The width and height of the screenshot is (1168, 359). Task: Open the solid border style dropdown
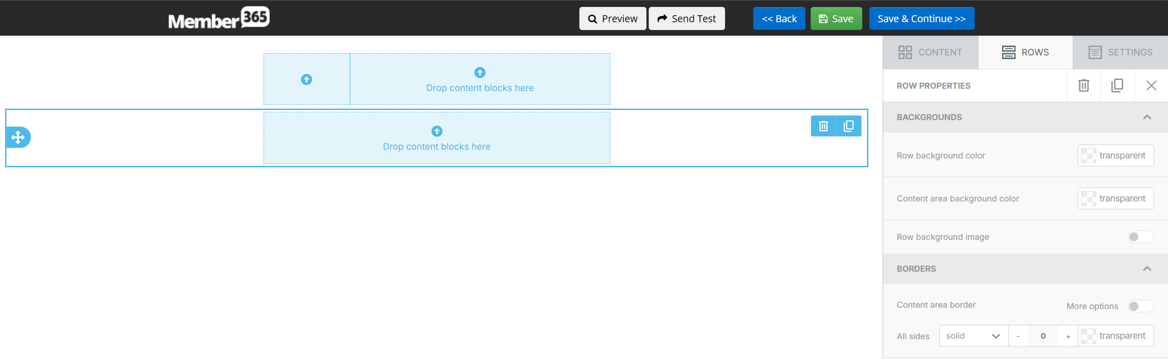pos(973,336)
